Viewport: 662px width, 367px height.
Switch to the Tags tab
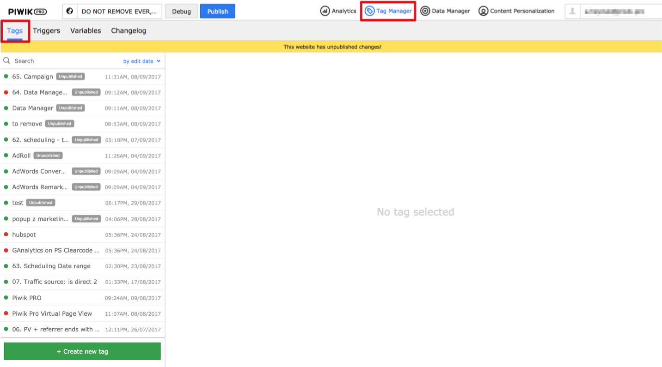[x=15, y=30]
